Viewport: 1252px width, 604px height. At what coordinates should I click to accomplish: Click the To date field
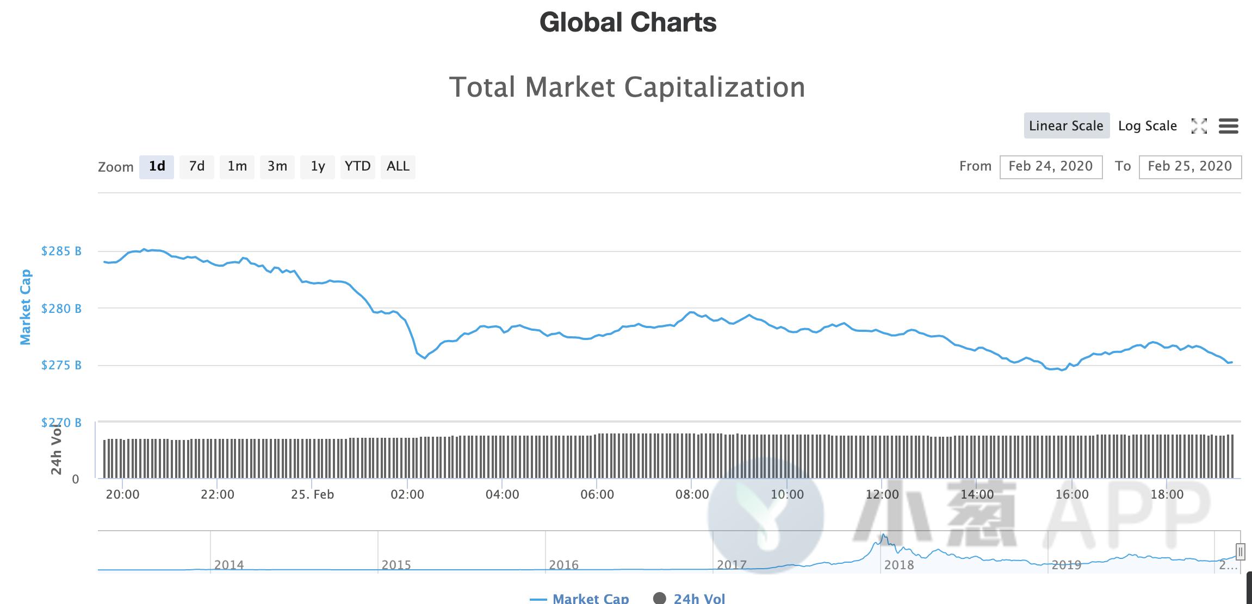(x=1190, y=166)
